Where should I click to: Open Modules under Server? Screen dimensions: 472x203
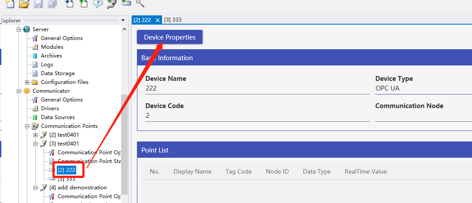(x=52, y=47)
